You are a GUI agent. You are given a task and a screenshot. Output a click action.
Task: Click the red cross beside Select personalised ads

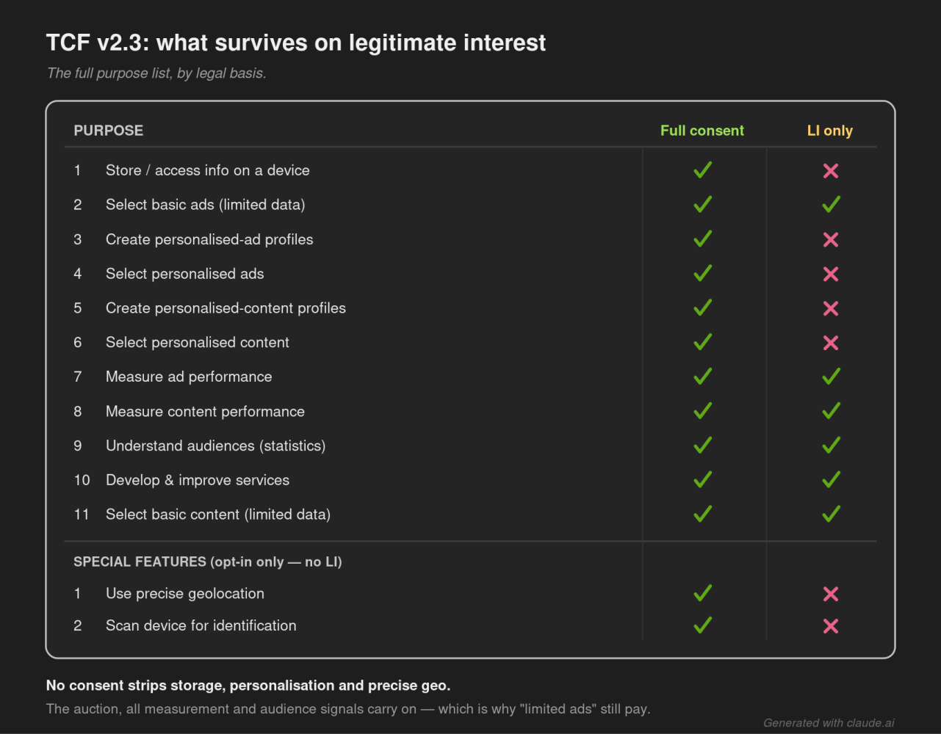click(831, 274)
